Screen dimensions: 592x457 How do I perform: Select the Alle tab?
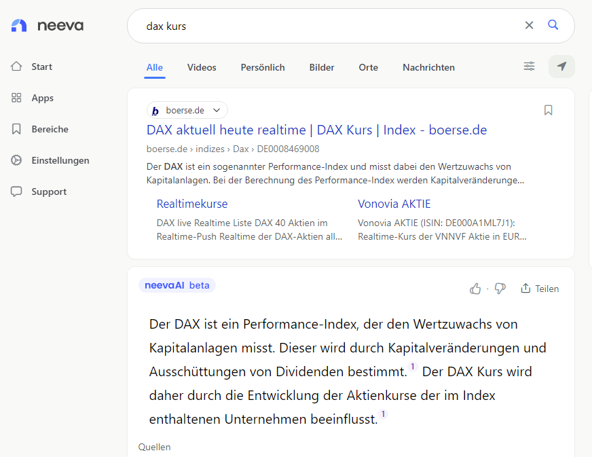[x=155, y=68]
